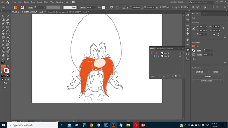The image size is (228, 128).
Task: Open fill color dropdown in control bar
Action: coord(18,7)
